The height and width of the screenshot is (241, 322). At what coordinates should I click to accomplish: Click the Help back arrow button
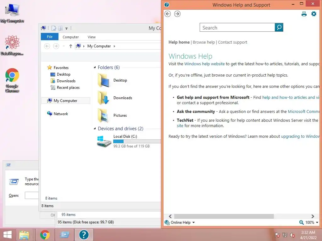click(x=168, y=14)
